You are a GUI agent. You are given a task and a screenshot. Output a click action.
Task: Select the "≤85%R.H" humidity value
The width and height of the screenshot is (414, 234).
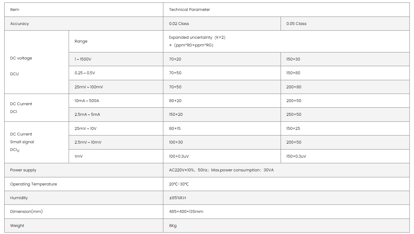[177, 198]
